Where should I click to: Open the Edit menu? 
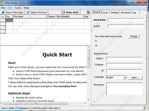(10, 8)
